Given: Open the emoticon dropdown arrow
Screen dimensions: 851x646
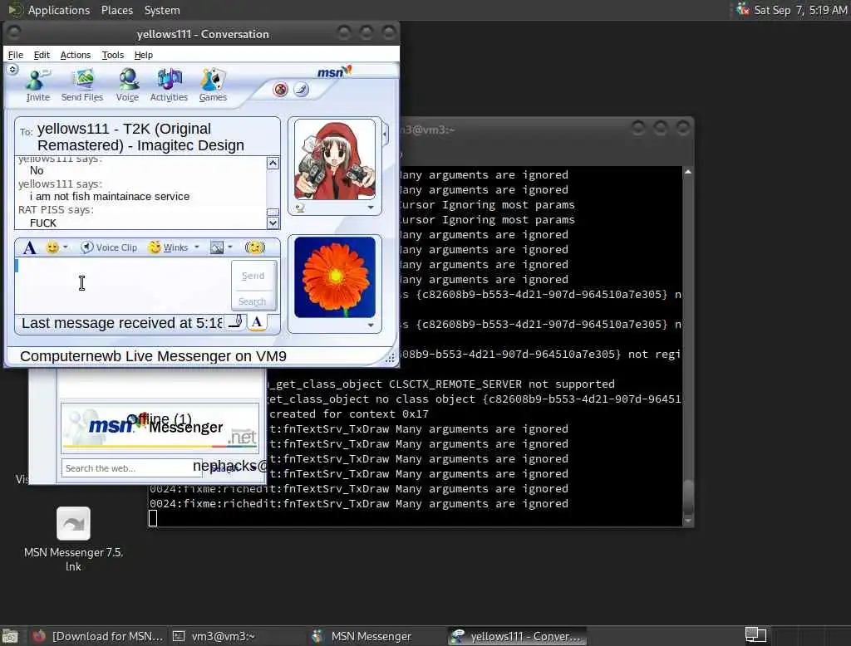Looking at the screenshot, I should [66, 247].
